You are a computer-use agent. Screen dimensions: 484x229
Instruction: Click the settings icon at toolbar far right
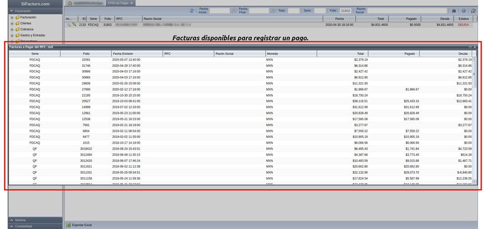pyautogui.click(x=473, y=11)
